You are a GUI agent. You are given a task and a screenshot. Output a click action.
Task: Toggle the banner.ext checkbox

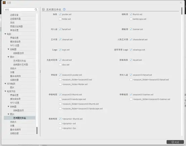(131, 29)
